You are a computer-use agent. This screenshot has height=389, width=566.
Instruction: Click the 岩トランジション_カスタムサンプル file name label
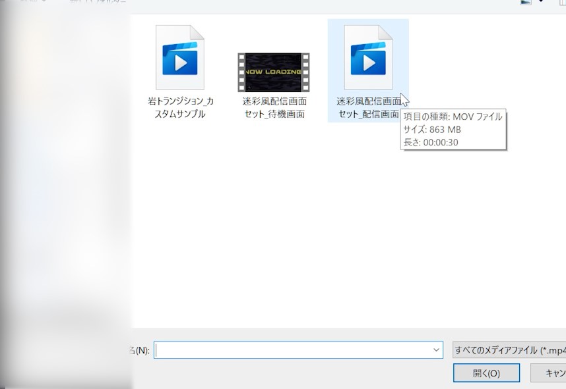180,107
